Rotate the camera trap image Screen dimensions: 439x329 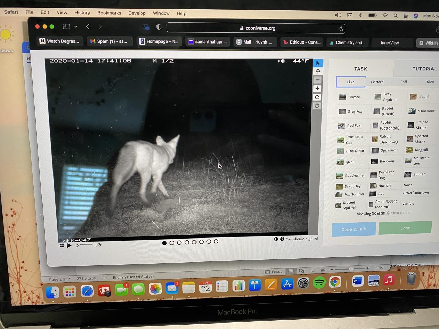click(317, 97)
